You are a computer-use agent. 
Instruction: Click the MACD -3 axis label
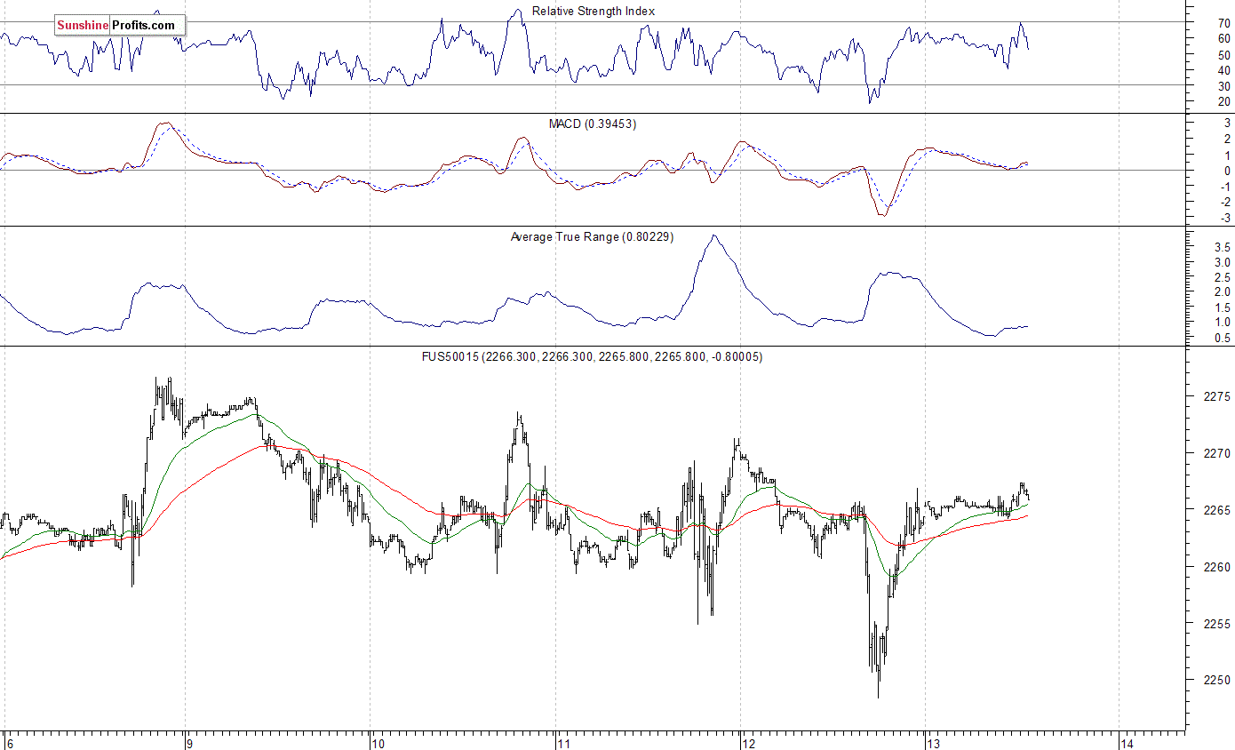(x=1225, y=218)
